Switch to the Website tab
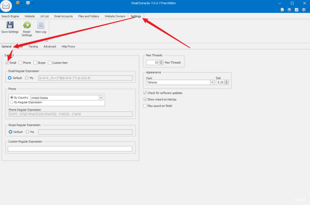This screenshot has width=310, height=205. pyautogui.click(x=30, y=16)
